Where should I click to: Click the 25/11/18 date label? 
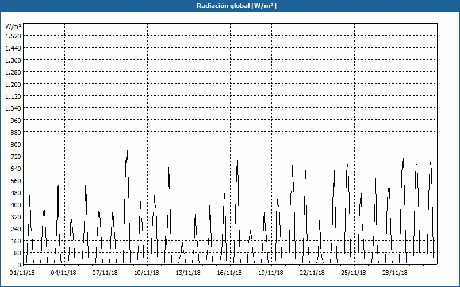point(354,273)
